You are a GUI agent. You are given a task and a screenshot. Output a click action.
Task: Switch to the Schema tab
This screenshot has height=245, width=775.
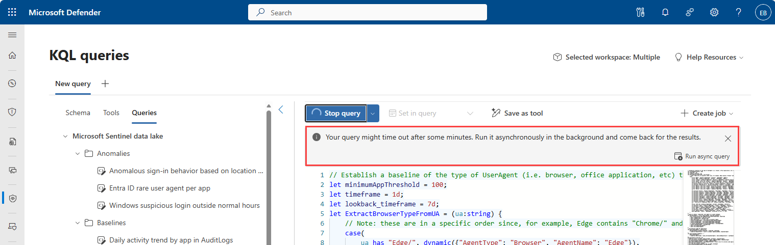(x=78, y=113)
